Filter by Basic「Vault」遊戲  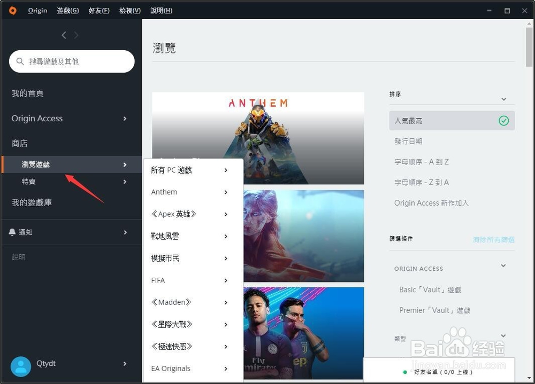[430, 289]
